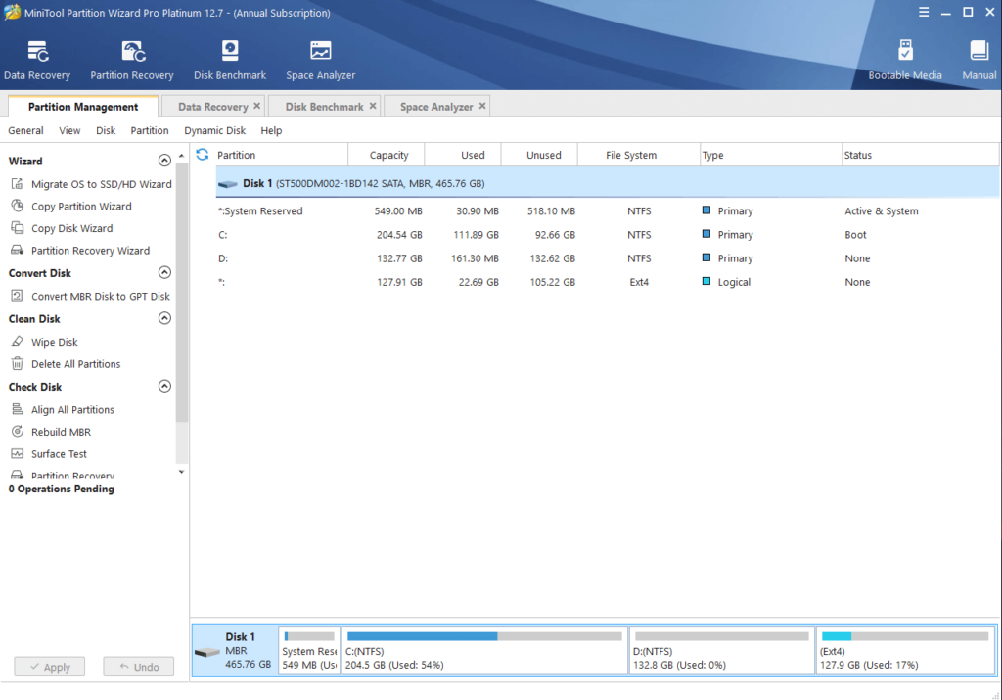Open the Disk menu
Image resolution: width=1002 pixels, height=700 pixels.
click(x=106, y=130)
